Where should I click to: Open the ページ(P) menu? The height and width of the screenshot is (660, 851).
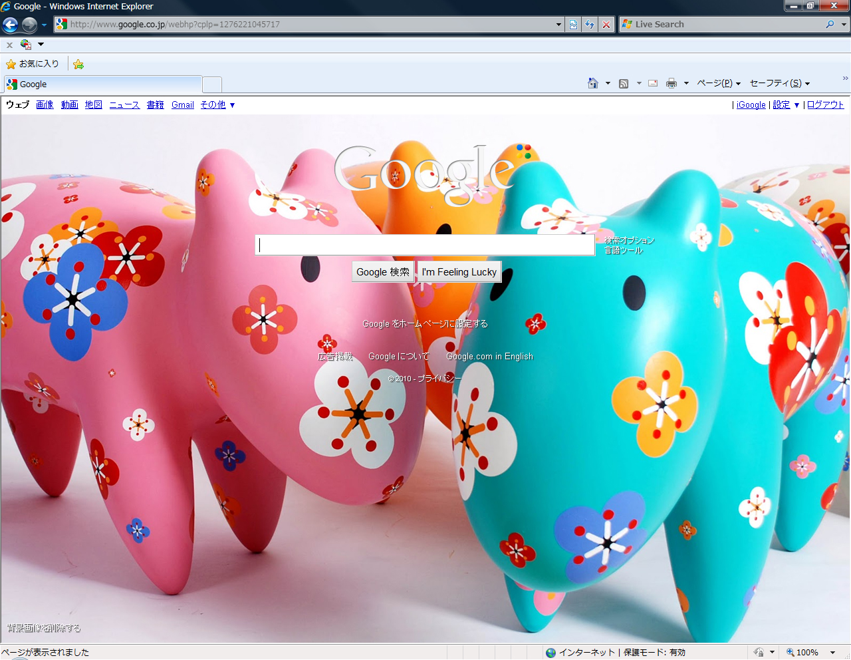(x=718, y=83)
